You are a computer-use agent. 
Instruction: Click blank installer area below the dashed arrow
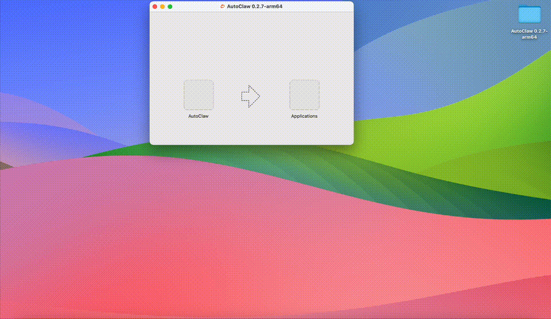[250, 129]
